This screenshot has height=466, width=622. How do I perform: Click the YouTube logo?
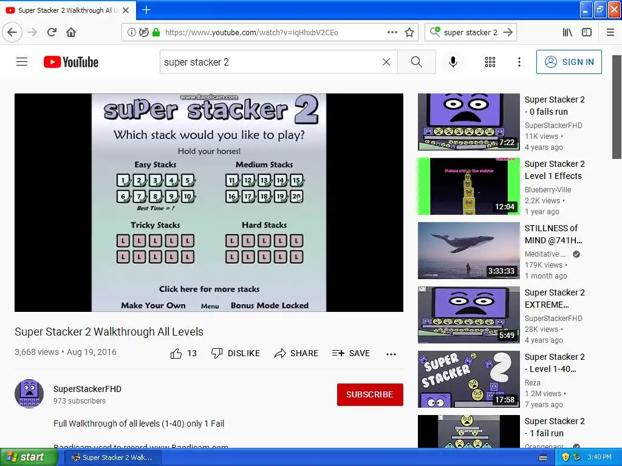pyautogui.click(x=71, y=62)
